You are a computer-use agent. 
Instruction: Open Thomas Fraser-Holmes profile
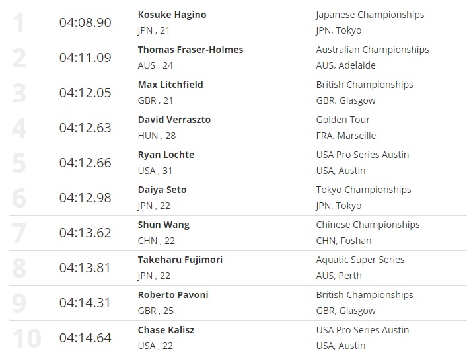tap(190, 50)
